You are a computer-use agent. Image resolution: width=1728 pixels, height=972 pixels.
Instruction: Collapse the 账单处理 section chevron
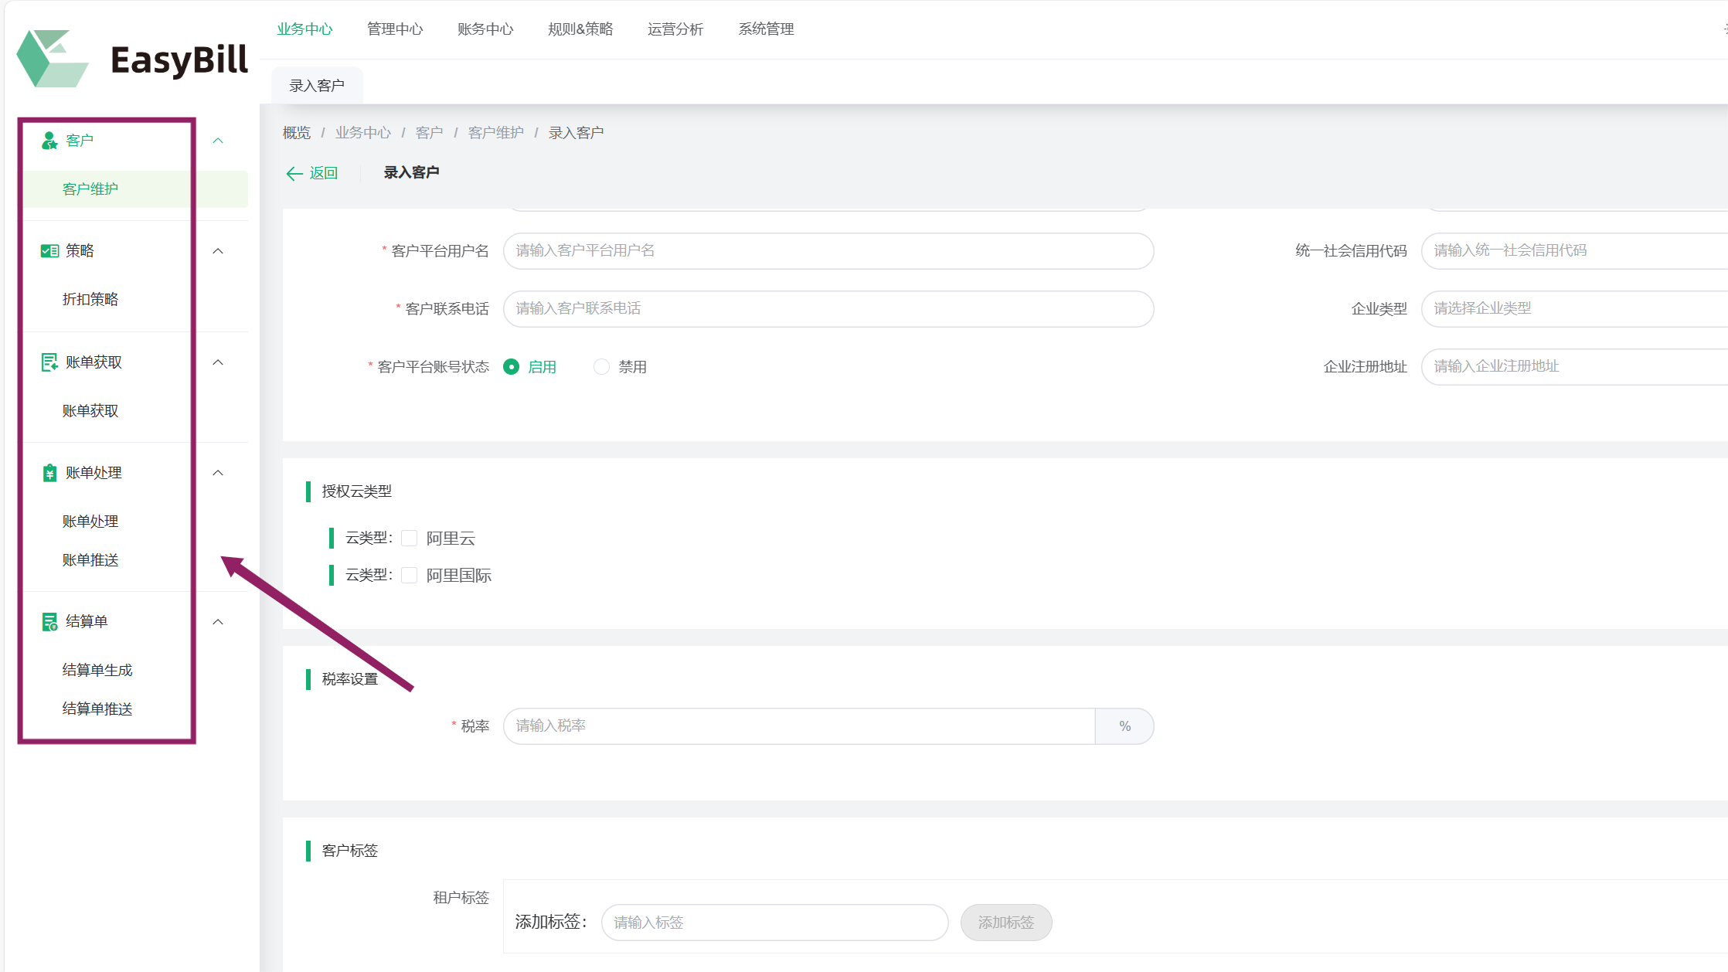[x=218, y=473]
